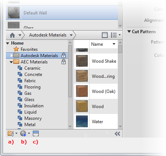This screenshot has width=166, height=156.
Task: Open the library management folder icon
Action: (x=11, y=134)
